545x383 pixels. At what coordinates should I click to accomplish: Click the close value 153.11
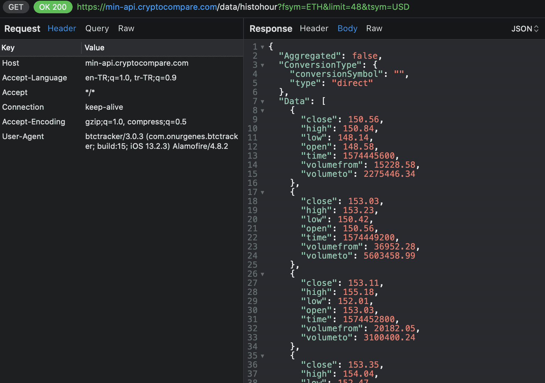[363, 283]
